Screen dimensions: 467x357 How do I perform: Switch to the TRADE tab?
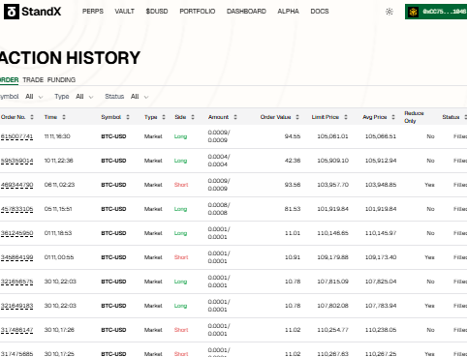(x=33, y=80)
